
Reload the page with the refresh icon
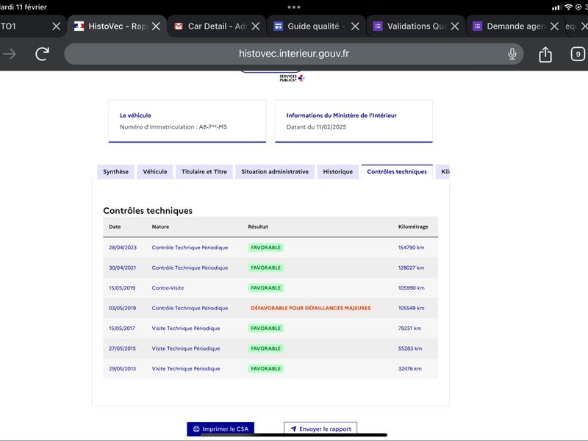(x=42, y=54)
